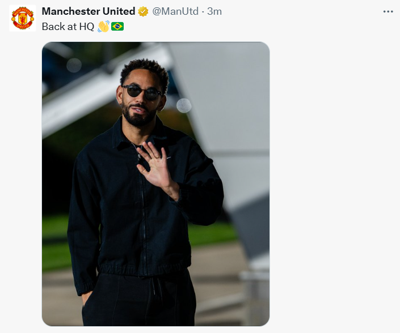Click the hand tucked in the trouser pocket
Viewport: 400px width, 333px height.
tap(86, 297)
